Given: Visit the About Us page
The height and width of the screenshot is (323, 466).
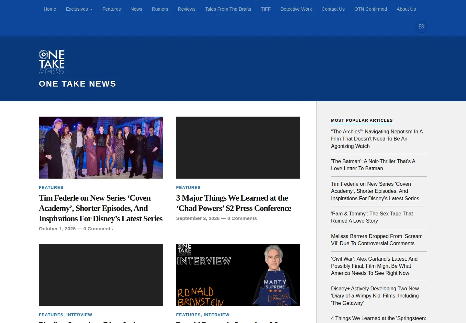Looking at the screenshot, I should pos(406,9).
